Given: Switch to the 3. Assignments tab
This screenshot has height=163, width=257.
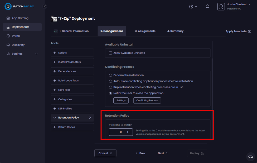Looking at the screenshot, I should point(145,31).
